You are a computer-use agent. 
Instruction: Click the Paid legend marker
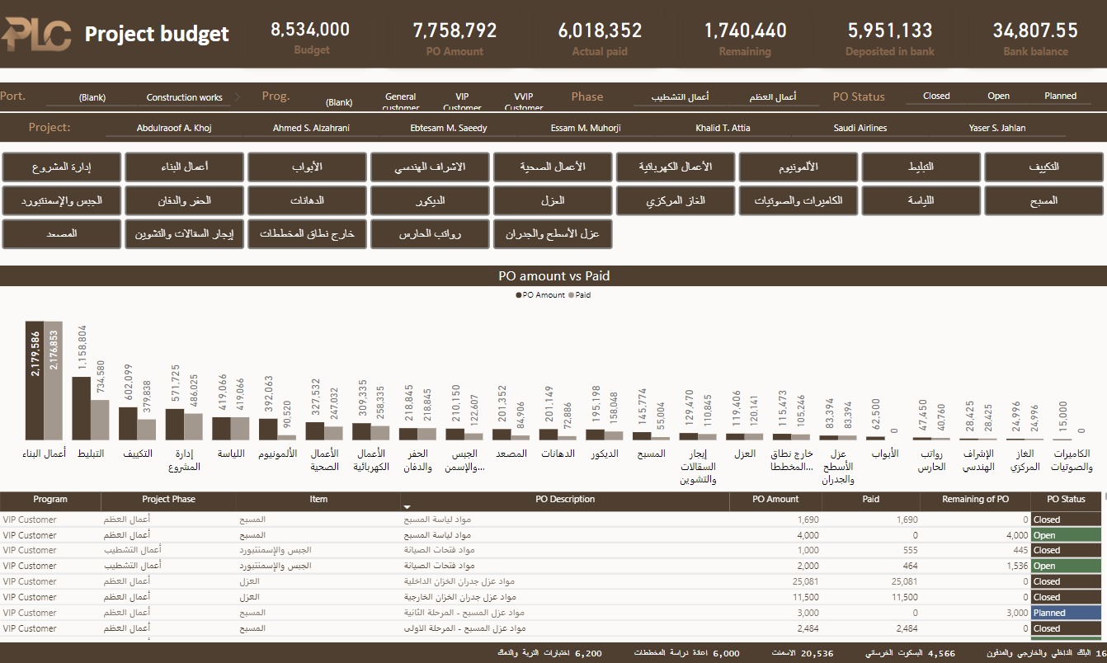coord(572,294)
